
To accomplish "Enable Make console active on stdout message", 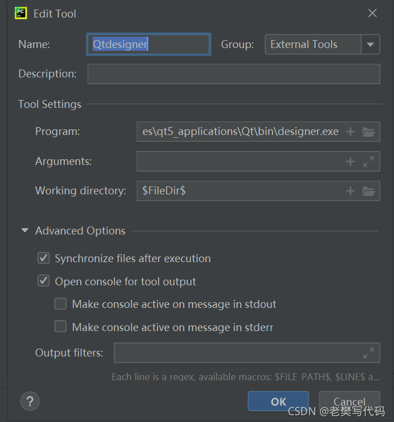I will click(60, 304).
